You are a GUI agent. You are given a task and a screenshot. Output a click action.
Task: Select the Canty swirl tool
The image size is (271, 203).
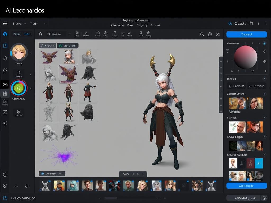pos(98,34)
